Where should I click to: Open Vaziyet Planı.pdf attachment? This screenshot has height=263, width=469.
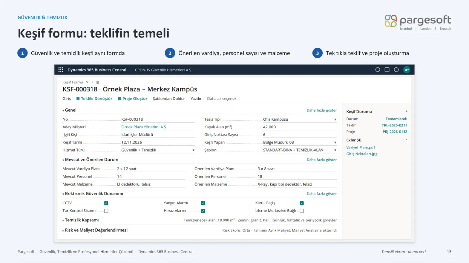tap(361, 147)
